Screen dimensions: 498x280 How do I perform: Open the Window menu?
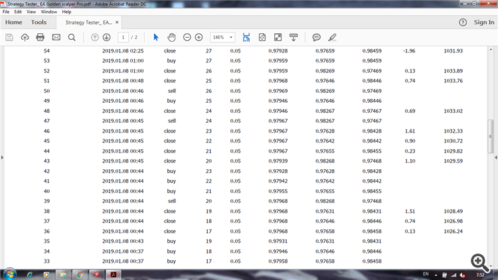pos(48,12)
